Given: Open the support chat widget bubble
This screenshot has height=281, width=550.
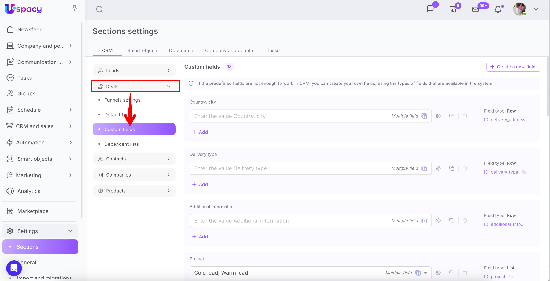Looking at the screenshot, I should tap(14, 268).
